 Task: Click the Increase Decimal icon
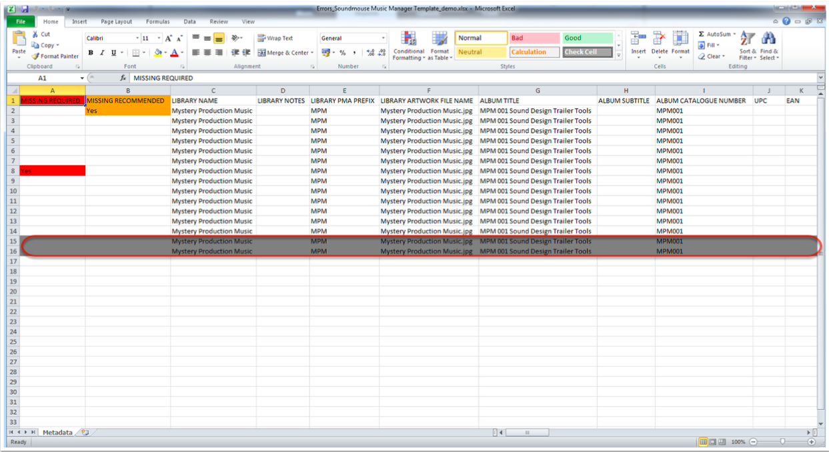point(371,53)
